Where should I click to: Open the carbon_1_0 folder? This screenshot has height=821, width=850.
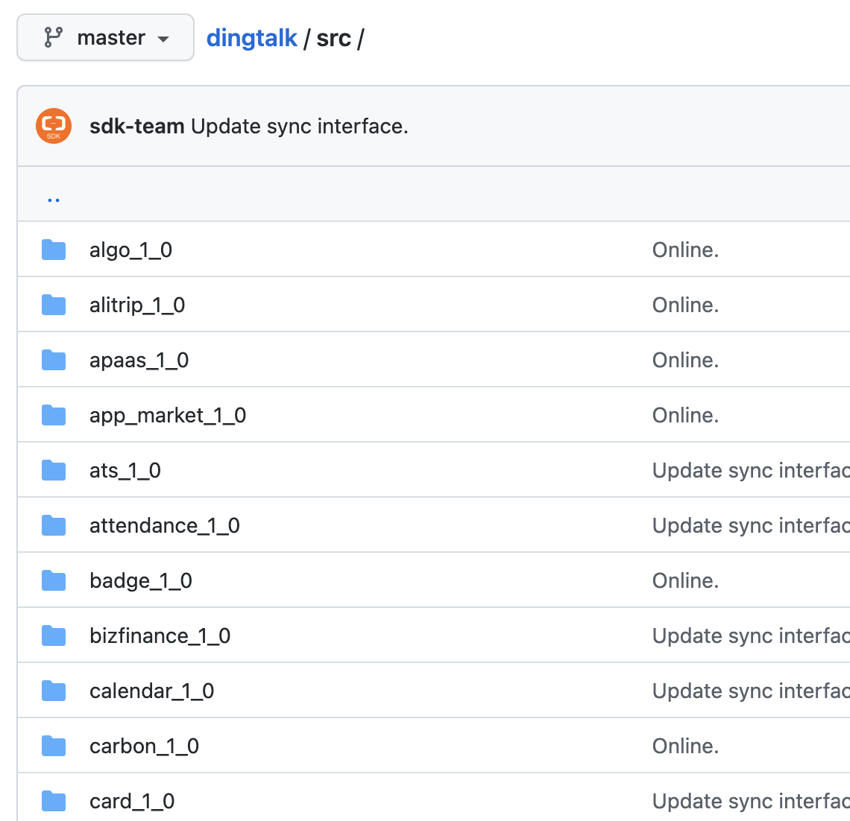[144, 746]
